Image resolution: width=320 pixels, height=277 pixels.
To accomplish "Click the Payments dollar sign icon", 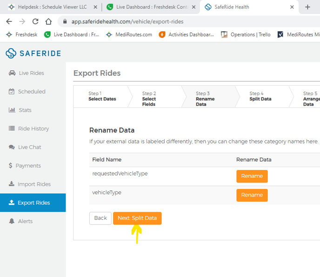I will pos(11,166).
